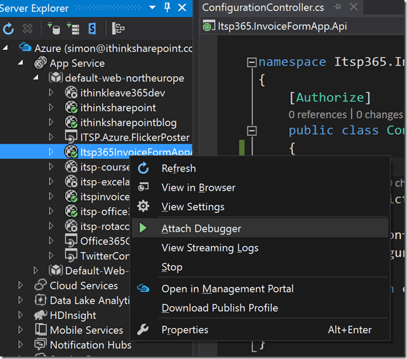Expand the ithinkleave365dev web app

[x=52, y=93]
